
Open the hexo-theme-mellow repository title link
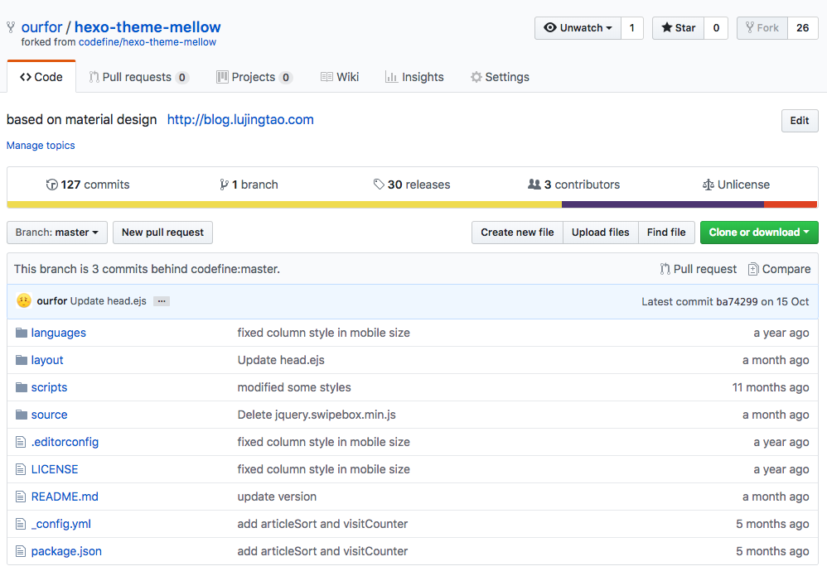point(148,26)
